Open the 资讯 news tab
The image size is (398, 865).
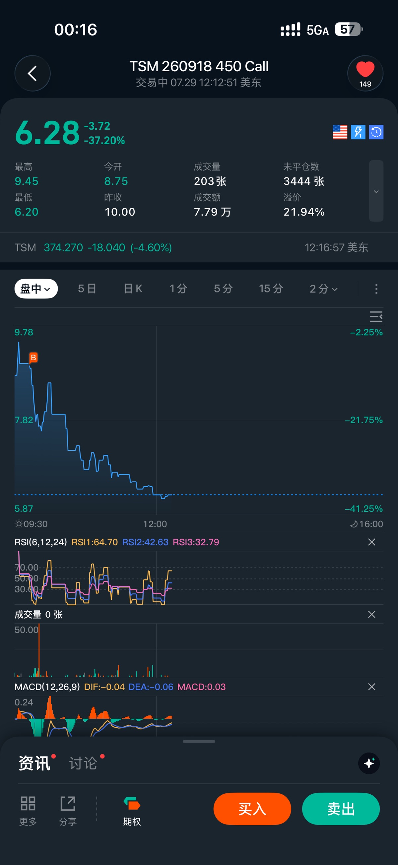coord(34,763)
